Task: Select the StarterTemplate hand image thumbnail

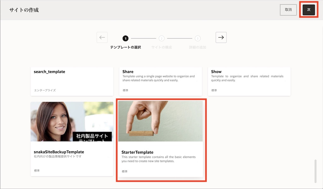Action: tap(161, 121)
